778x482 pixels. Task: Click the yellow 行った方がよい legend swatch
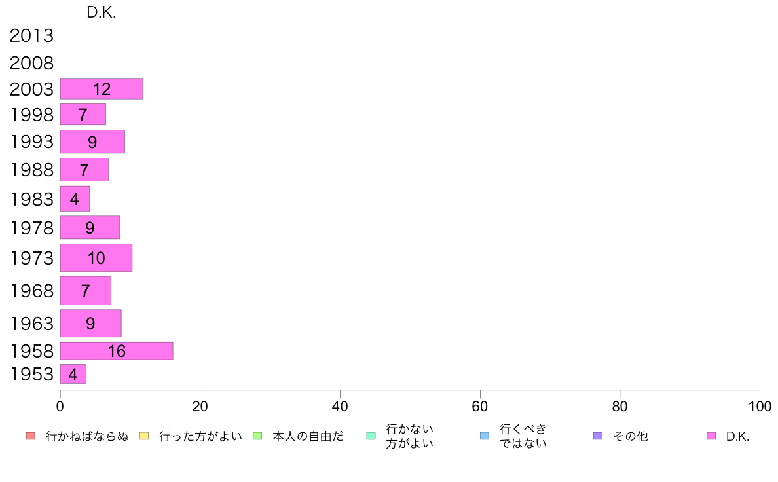click(x=144, y=436)
